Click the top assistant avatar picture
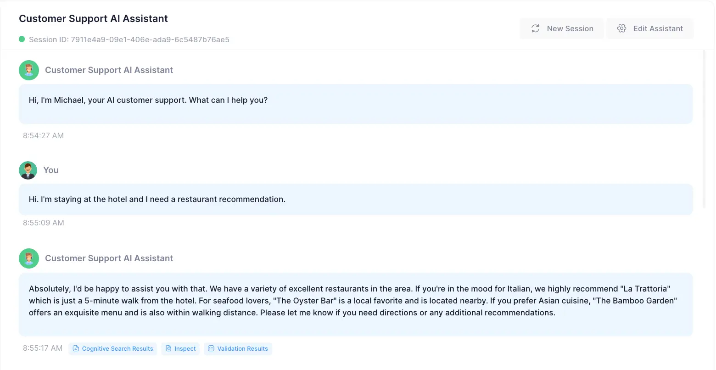Viewport: 716px width, 370px height. 28,70
